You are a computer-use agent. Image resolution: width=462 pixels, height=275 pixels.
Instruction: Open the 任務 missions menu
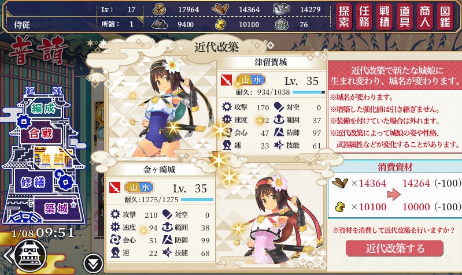point(364,17)
